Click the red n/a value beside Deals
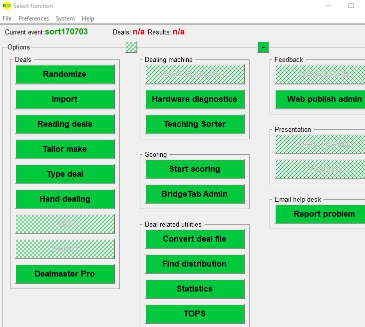Viewport: 365px width, 327px height. point(139,32)
